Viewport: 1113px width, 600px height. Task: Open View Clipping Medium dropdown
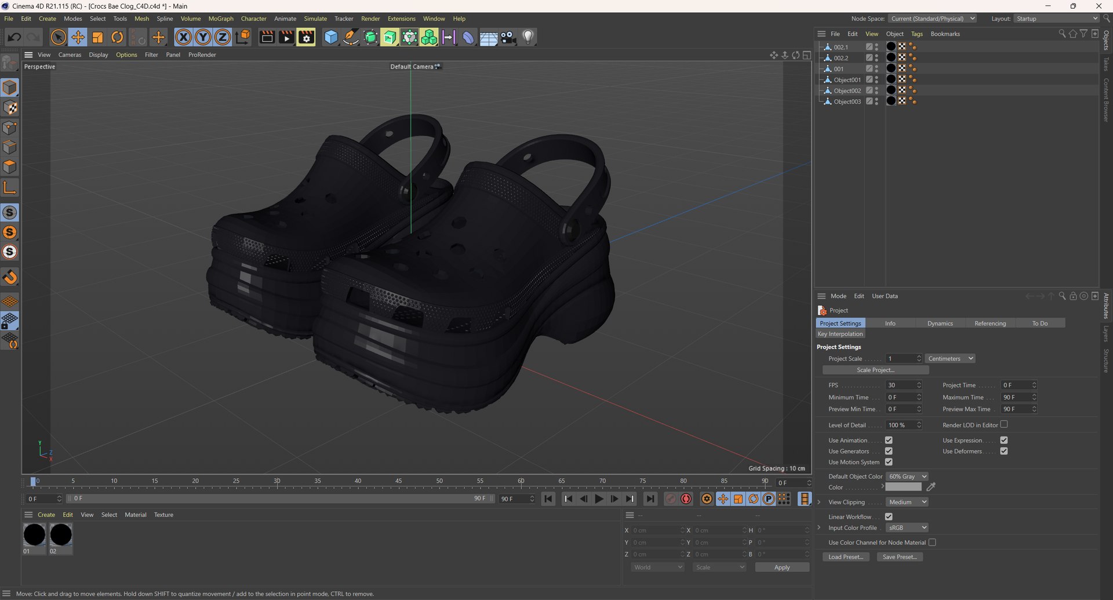pyautogui.click(x=907, y=502)
